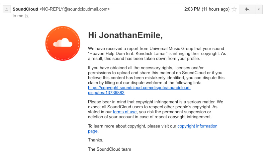Click "The SoundCloud team" signature
267x161 pixels.
tap(110, 149)
